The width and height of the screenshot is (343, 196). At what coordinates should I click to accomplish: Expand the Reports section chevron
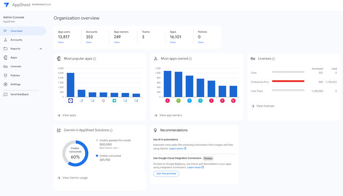(x=41, y=49)
